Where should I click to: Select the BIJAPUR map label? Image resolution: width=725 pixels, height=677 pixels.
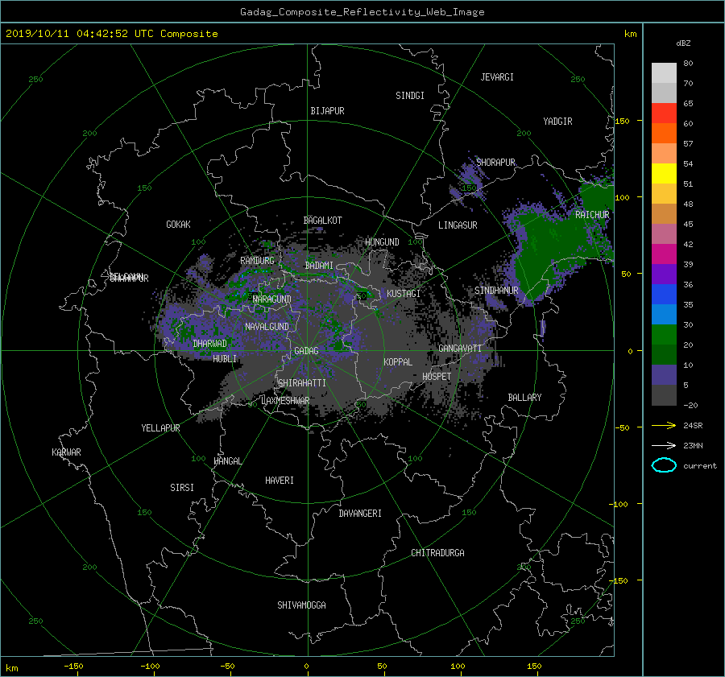point(327,111)
